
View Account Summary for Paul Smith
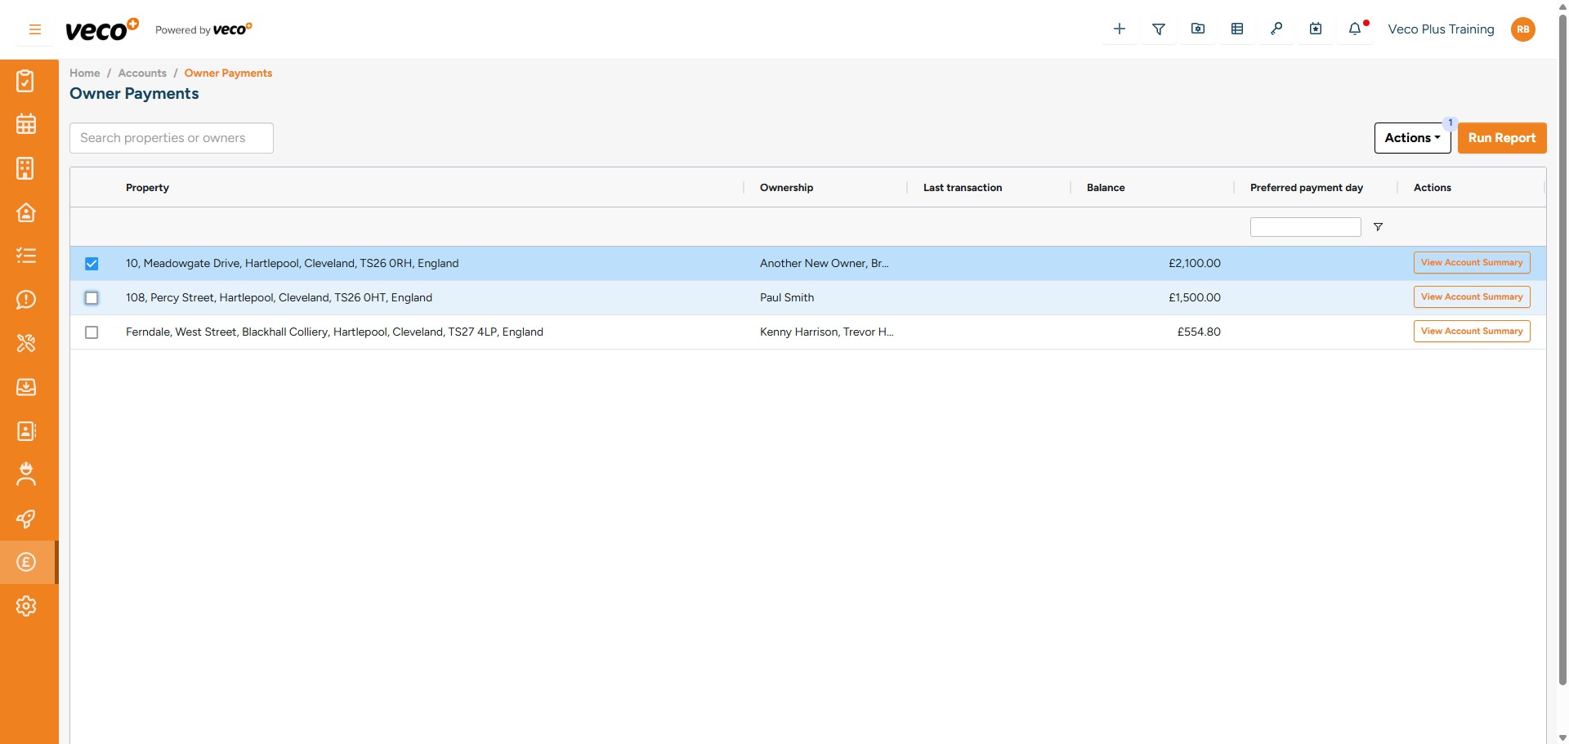(1471, 297)
